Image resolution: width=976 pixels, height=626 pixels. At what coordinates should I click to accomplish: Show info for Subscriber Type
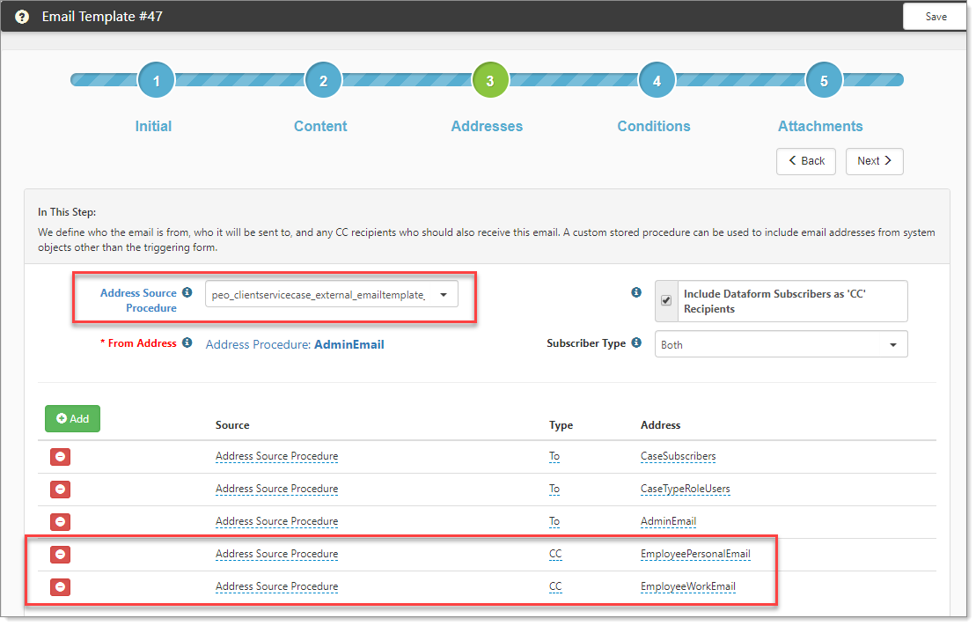636,343
